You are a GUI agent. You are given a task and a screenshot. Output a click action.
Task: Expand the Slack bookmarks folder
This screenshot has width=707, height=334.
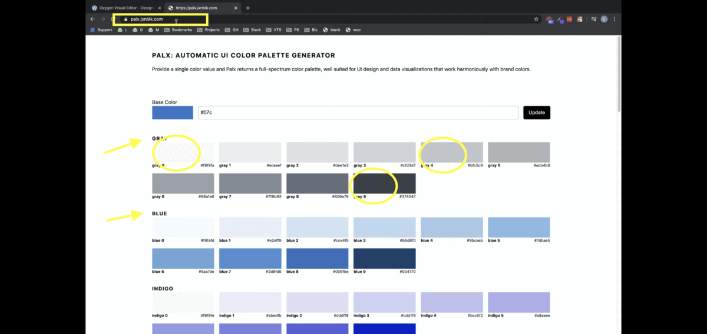click(x=252, y=29)
